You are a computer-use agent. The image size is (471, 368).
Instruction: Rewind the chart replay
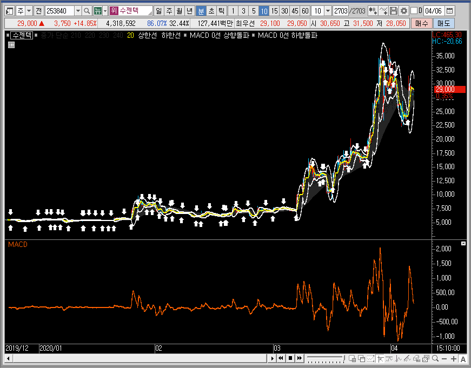[x=281, y=358]
